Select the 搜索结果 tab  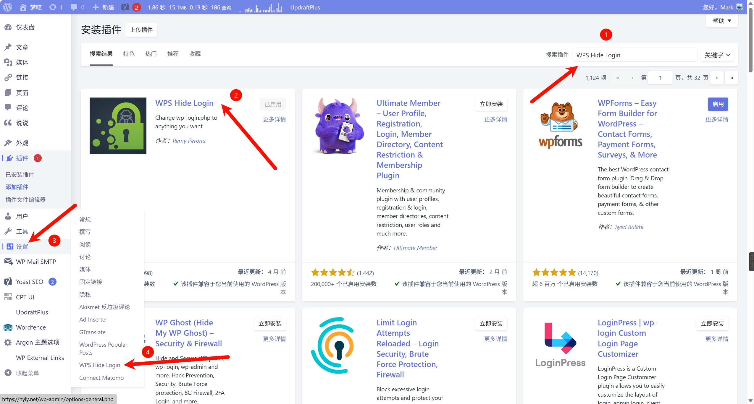coord(101,54)
